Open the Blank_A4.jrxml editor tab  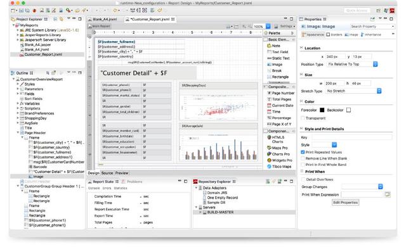coord(103,20)
